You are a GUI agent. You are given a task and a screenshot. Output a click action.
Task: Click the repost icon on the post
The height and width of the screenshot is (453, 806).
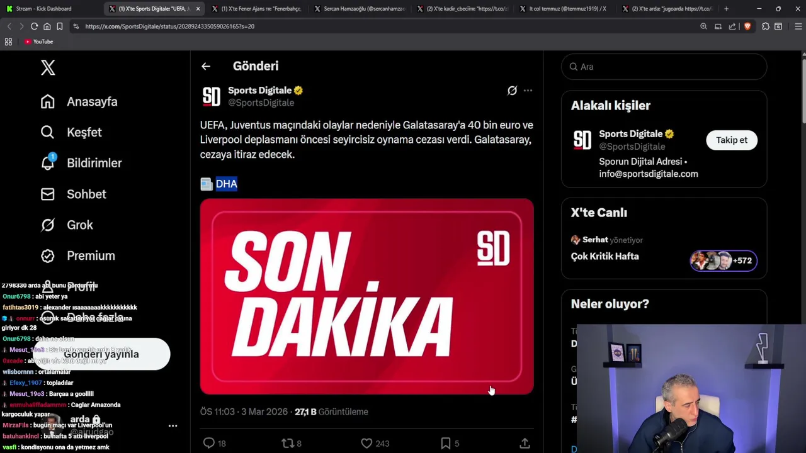click(x=288, y=444)
